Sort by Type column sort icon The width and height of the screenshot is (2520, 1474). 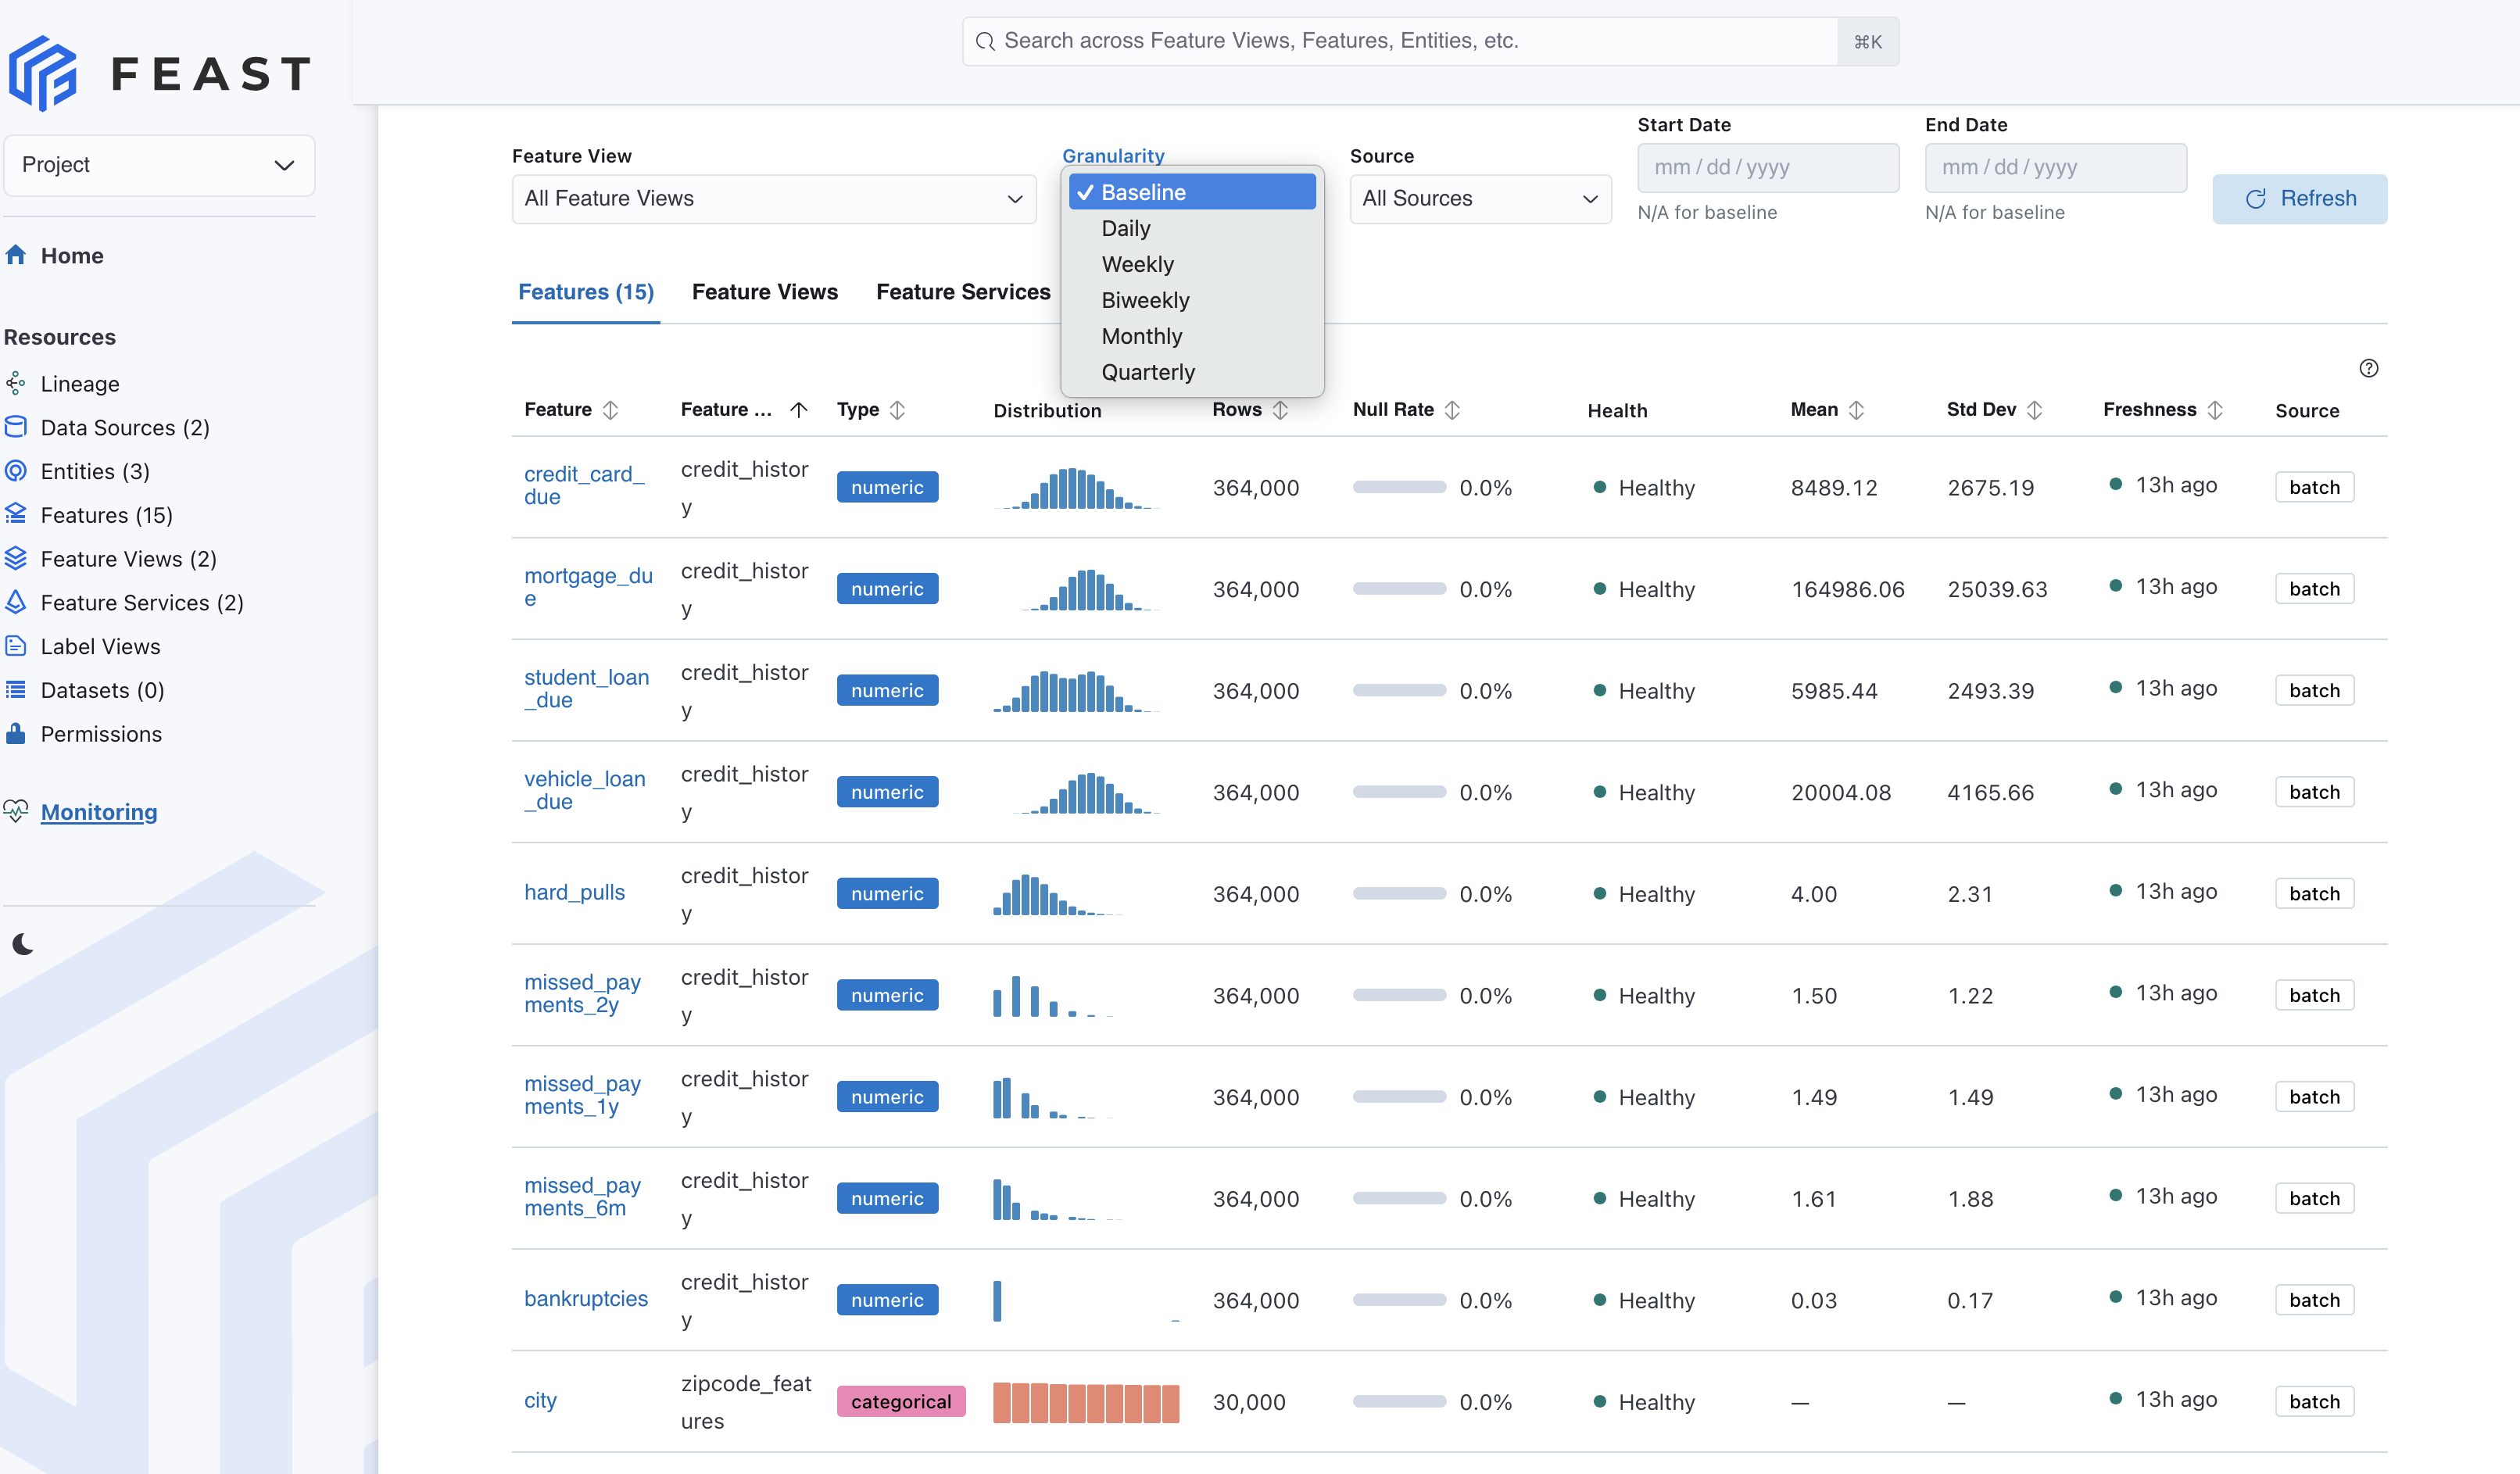[897, 410]
